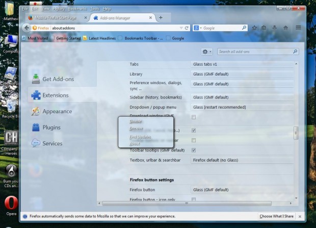Open the Firefox button style dropdown
This screenshot has width=316, height=228.
(x=242, y=190)
